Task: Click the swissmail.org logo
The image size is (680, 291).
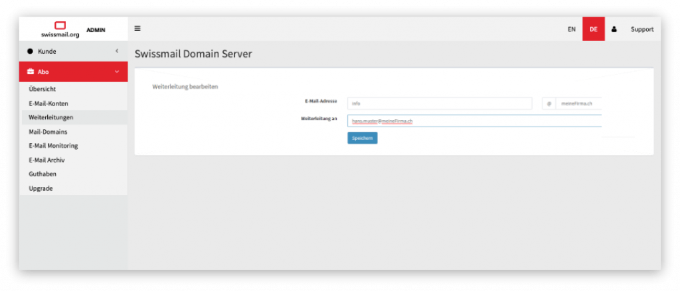Action: pos(60,29)
